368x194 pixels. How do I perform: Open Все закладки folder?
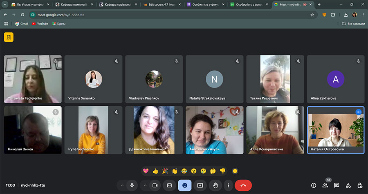(353, 24)
